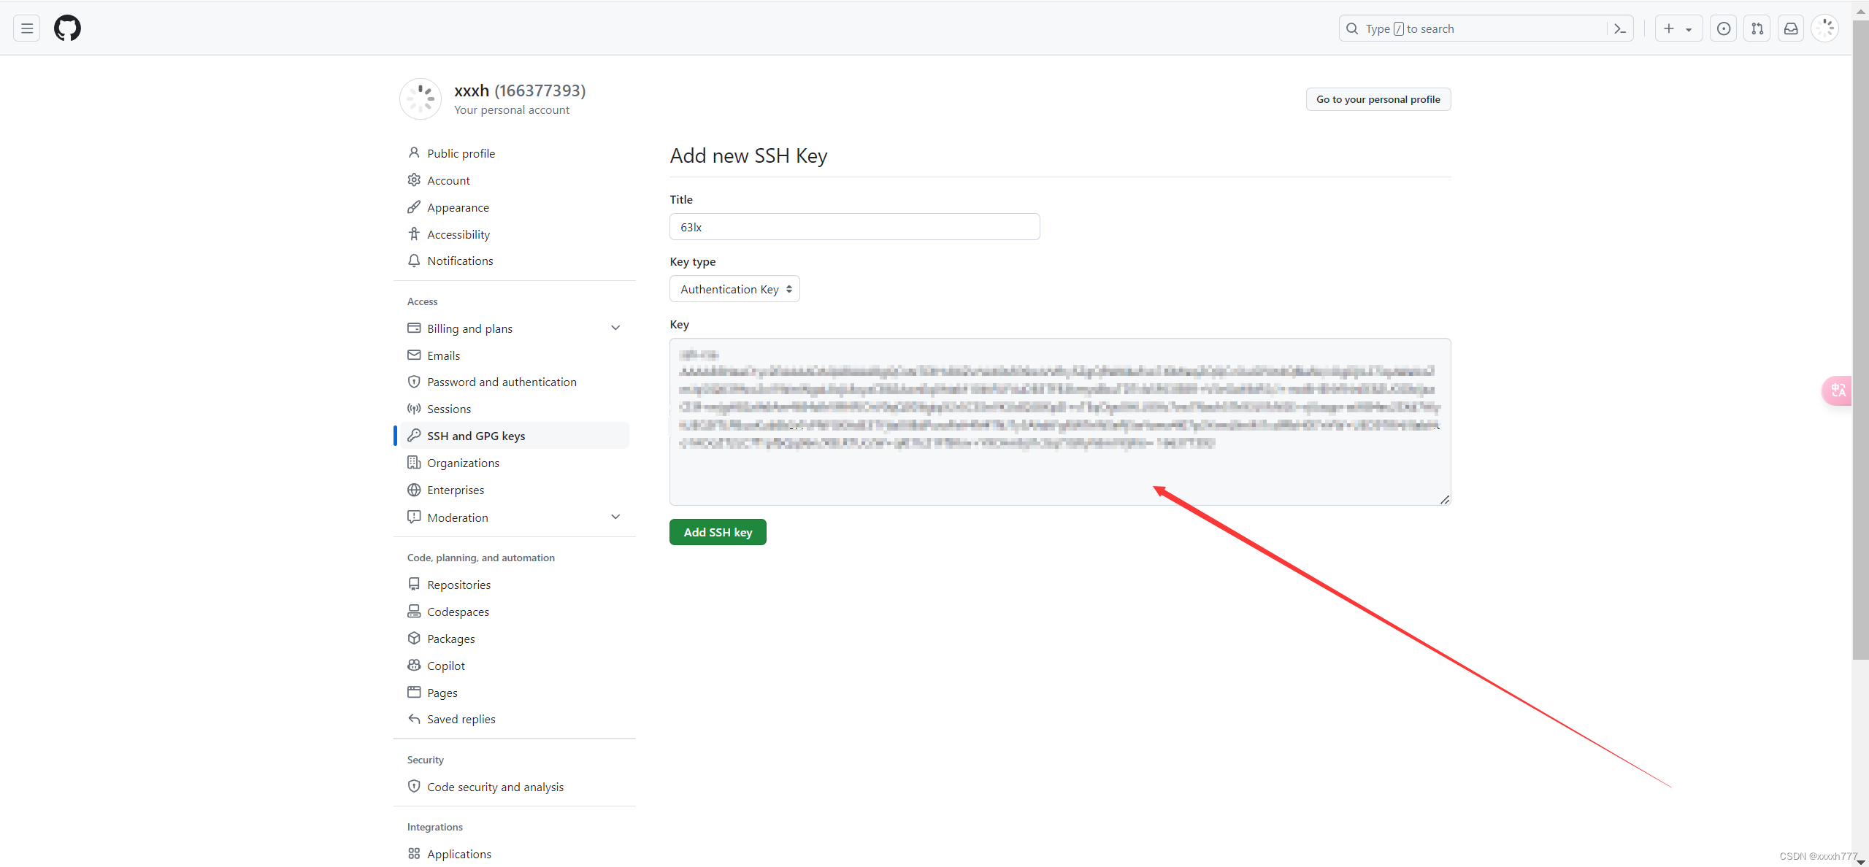The height and width of the screenshot is (867, 1869).
Task: Click the Title input field
Action: (854, 227)
